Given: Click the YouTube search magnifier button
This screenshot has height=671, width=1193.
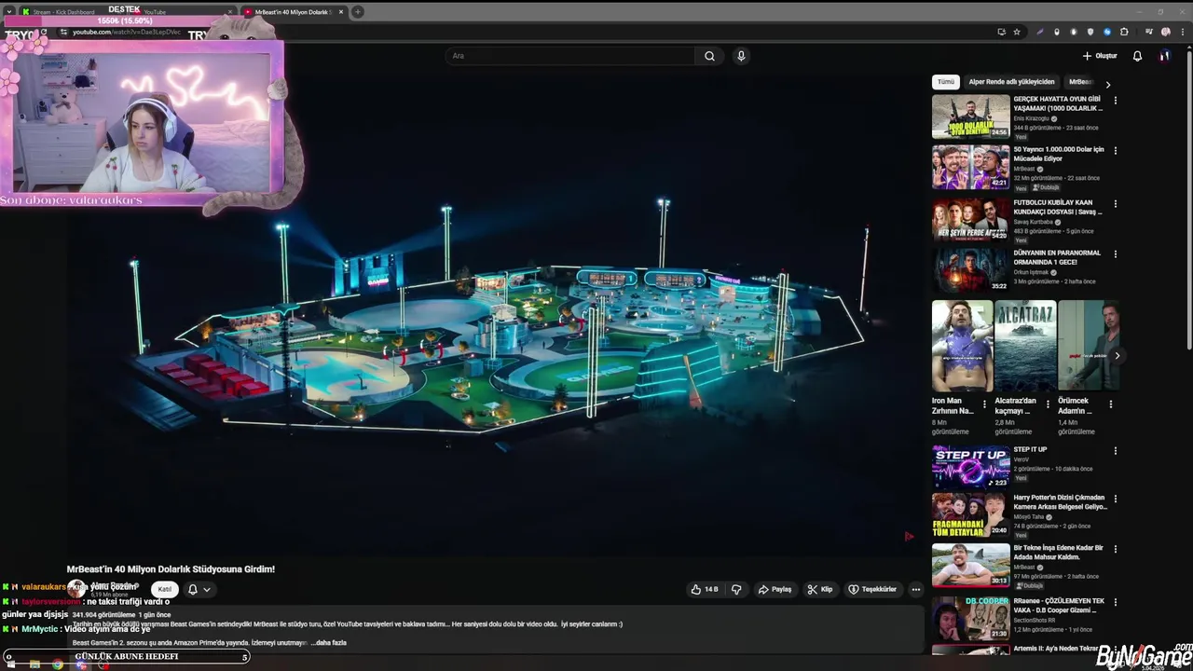Looking at the screenshot, I should (x=709, y=56).
